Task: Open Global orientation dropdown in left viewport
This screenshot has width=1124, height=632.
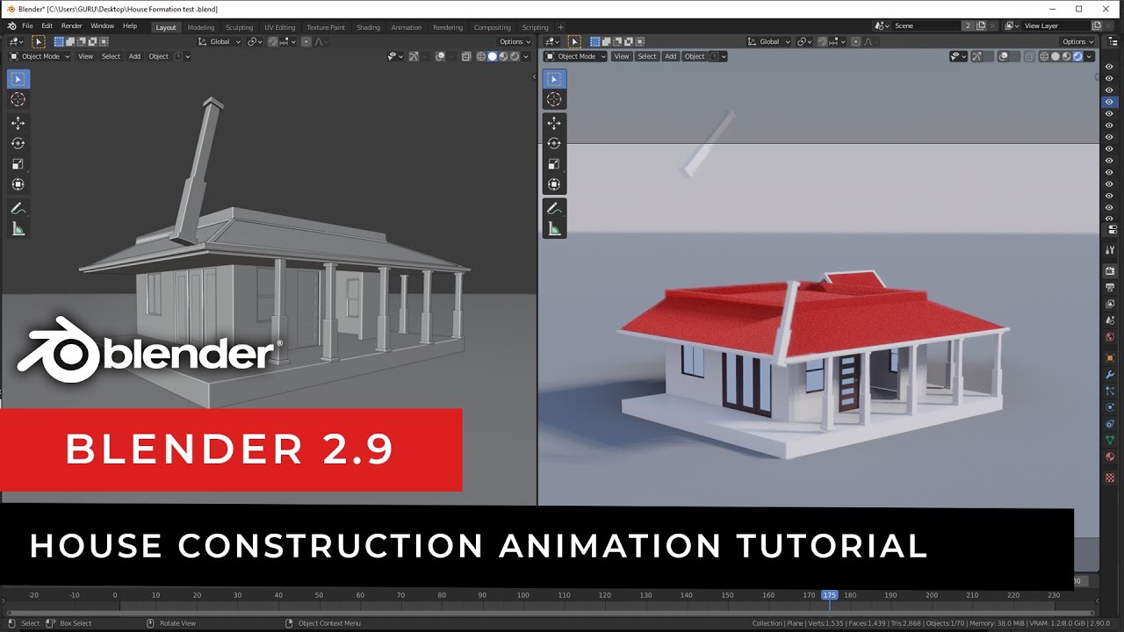Action: tap(219, 41)
